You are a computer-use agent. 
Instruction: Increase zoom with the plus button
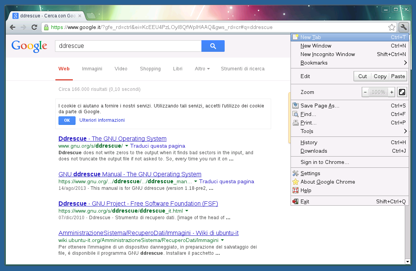392,92
